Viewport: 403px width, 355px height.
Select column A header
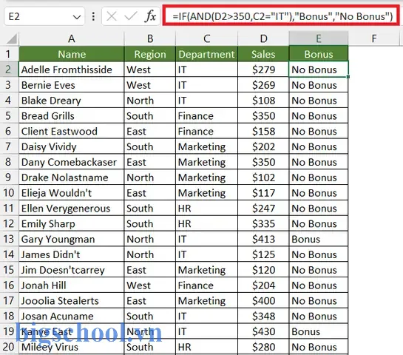coord(72,38)
